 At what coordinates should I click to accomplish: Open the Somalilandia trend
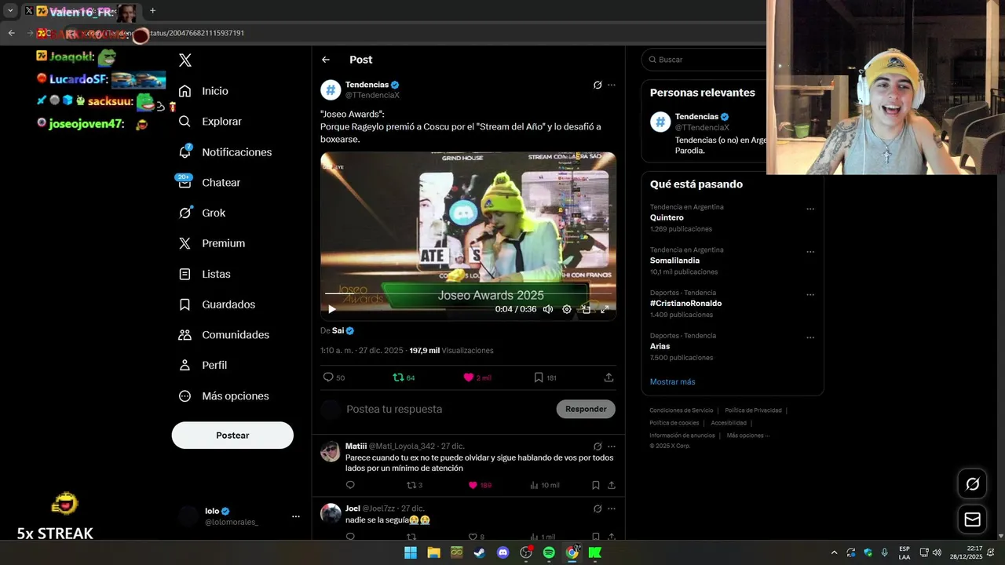click(x=674, y=261)
